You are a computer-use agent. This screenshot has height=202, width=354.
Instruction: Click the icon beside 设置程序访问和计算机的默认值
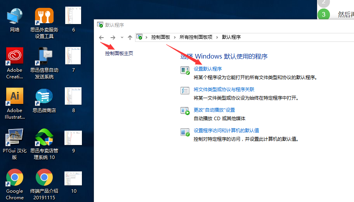pos(185,132)
